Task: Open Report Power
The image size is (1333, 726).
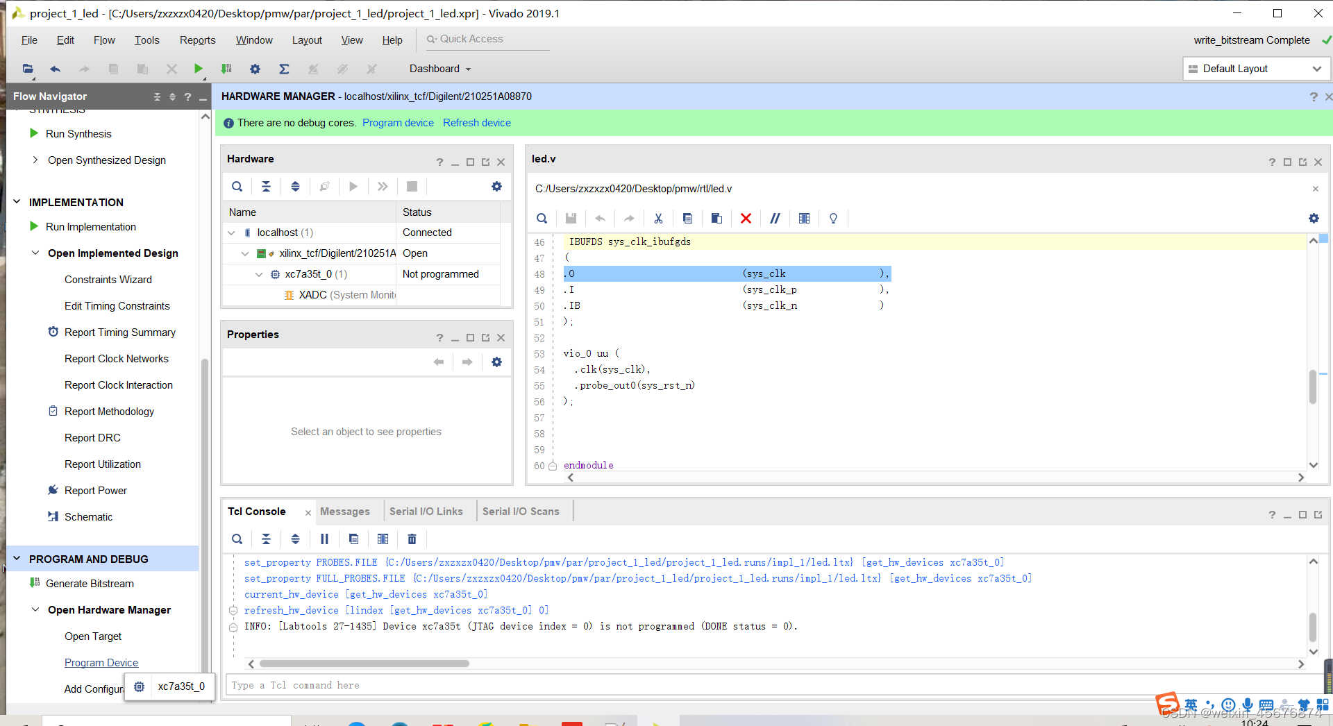Action: pos(96,491)
